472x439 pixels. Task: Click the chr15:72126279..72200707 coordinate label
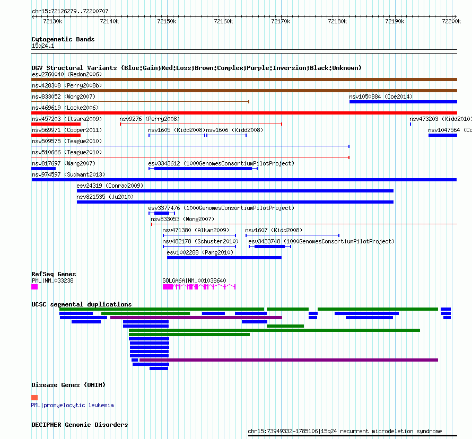click(70, 11)
